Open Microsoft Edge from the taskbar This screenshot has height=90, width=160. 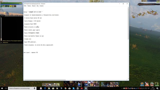coord(45,88)
